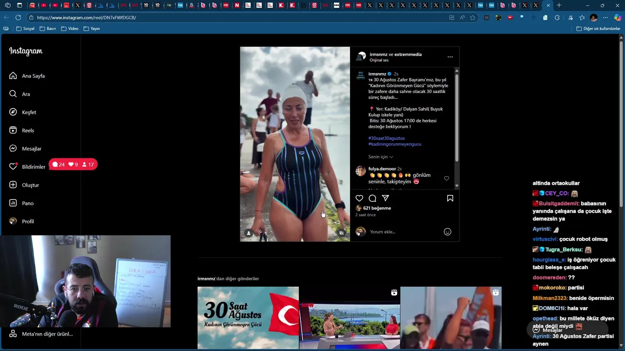This screenshot has height=351, width=625.
Task: Unmute the reel video sound
Action: (x=341, y=233)
